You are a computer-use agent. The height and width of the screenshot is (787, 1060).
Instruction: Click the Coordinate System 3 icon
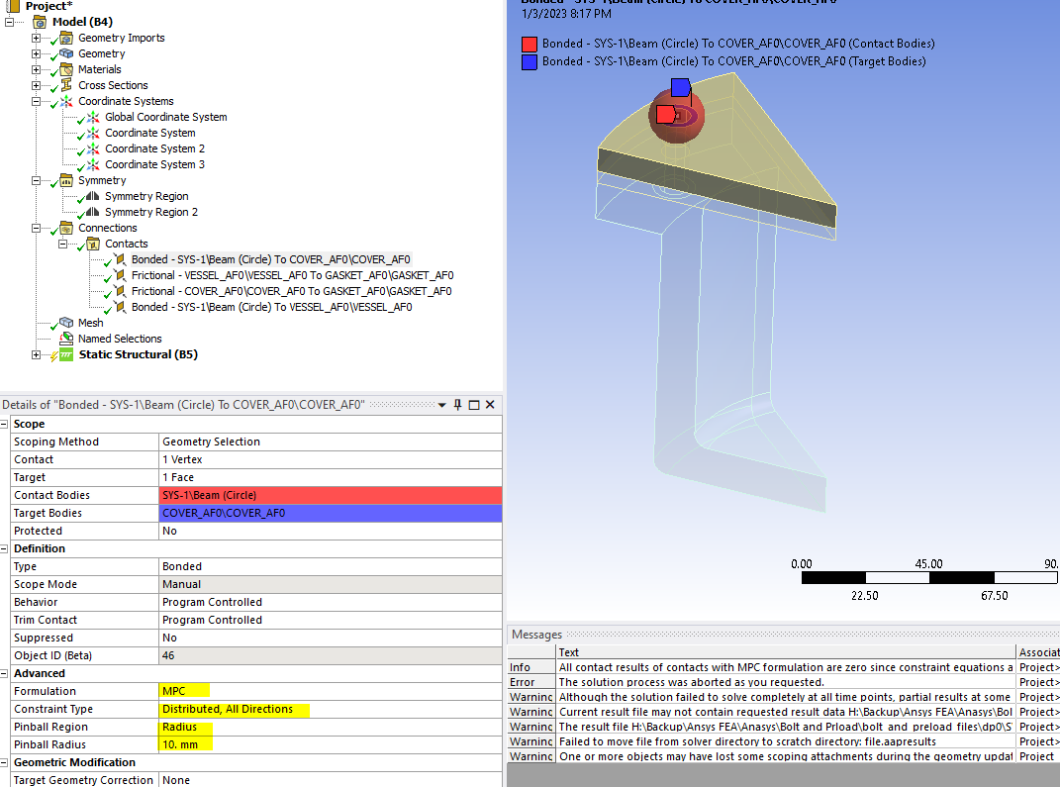(93, 164)
